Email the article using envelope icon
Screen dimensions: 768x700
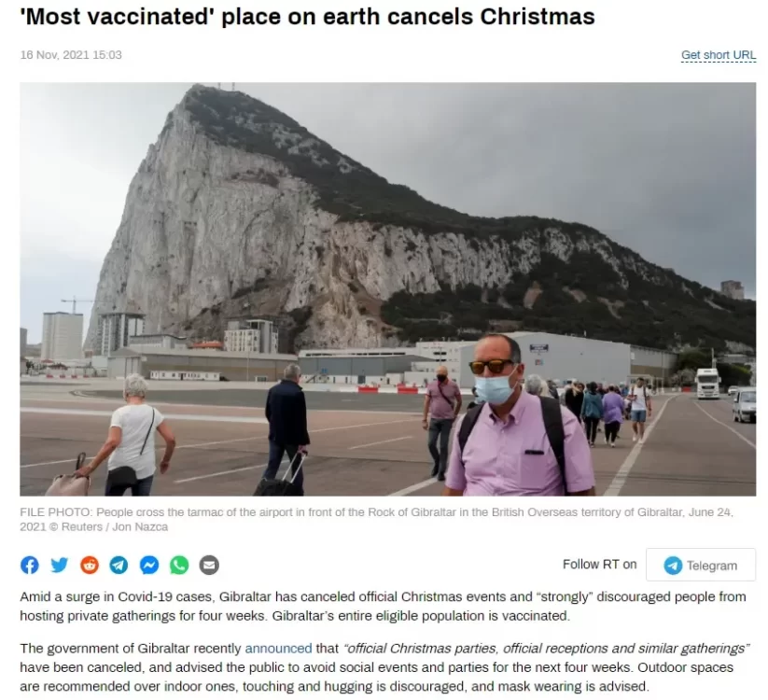pyautogui.click(x=209, y=565)
